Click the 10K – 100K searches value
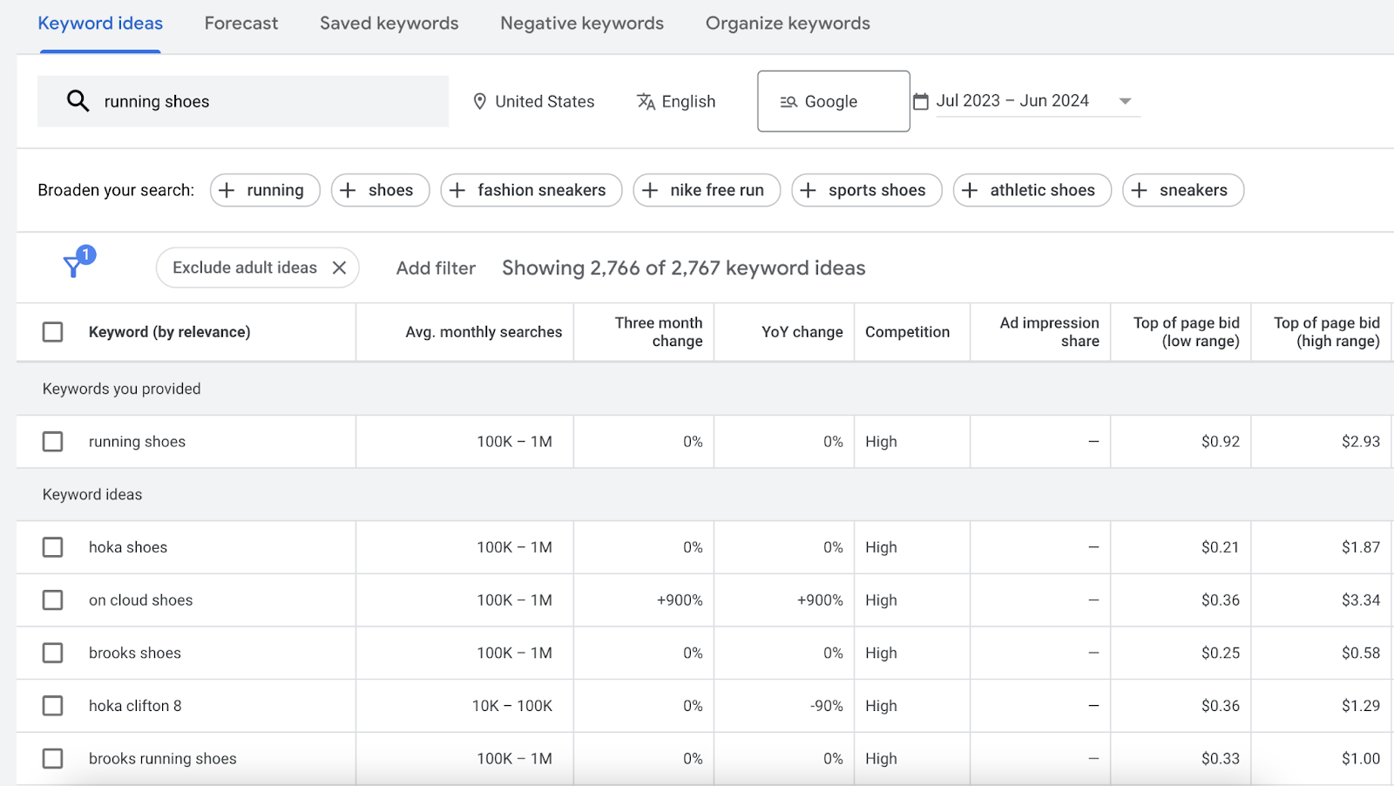Image resolution: width=1394 pixels, height=786 pixels. (512, 706)
